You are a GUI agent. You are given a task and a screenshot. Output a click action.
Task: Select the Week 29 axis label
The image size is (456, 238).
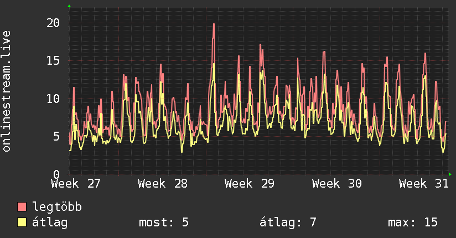(250, 184)
